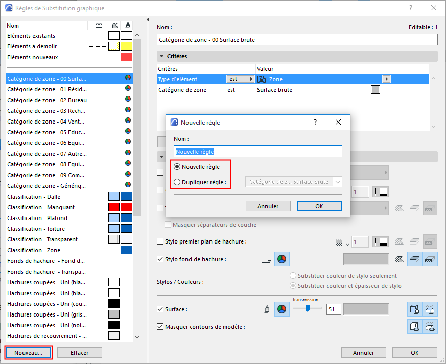Image resolution: width=446 pixels, height=364 pixels.
Task: Click the main window help question mark
Action: pos(410,8)
